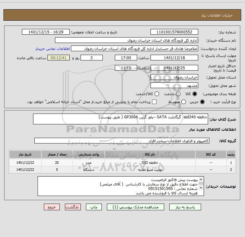Click the واحد شمارش column header
This screenshot has width=245, height=237.
click(88, 154)
